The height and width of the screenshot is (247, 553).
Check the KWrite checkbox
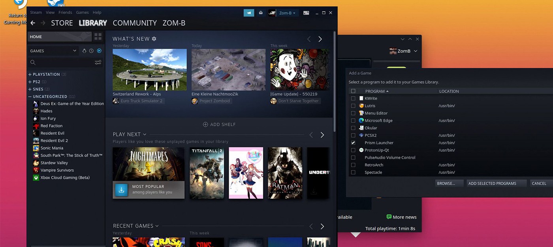(353, 98)
